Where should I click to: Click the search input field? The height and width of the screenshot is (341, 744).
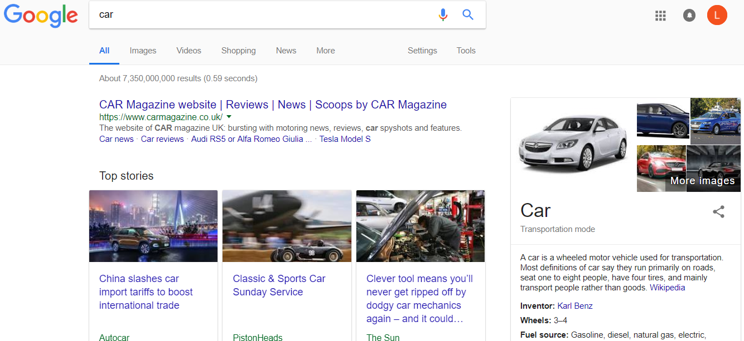coord(262,15)
